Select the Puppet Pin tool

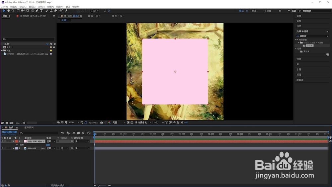tap(66, 11)
